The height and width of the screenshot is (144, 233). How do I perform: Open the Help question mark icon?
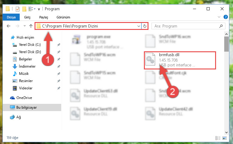[225, 17]
